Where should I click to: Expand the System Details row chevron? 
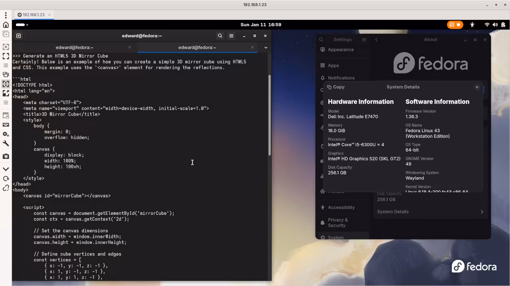click(x=482, y=212)
